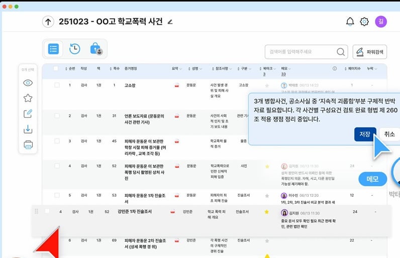
Task: Edit the case title with pencil icon
Action: pyautogui.click(x=170, y=22)
